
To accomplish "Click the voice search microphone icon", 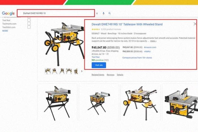I will [104, 13].
